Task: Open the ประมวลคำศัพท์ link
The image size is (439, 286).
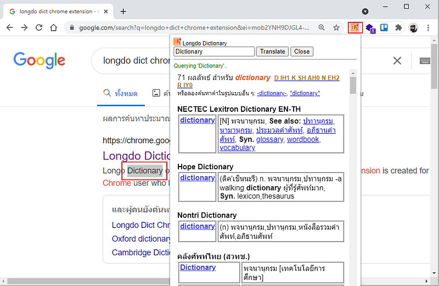Action: point(279,130)
